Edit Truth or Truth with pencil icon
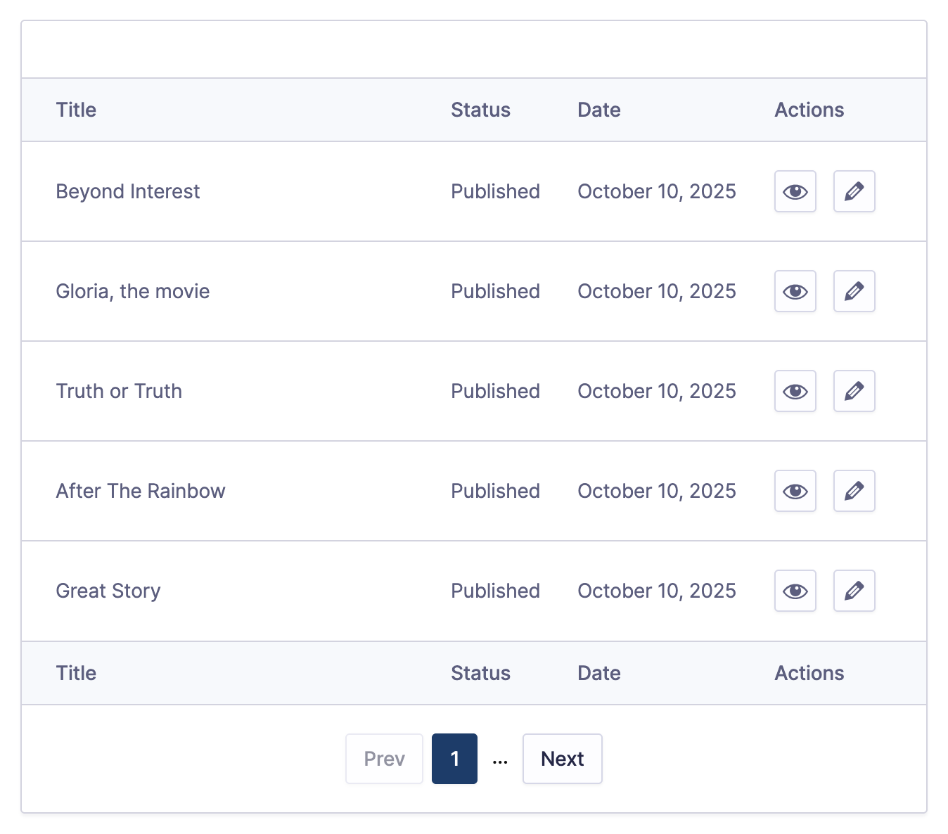The height and width of the screenshot is (834, 948). [x=854, y=391]
